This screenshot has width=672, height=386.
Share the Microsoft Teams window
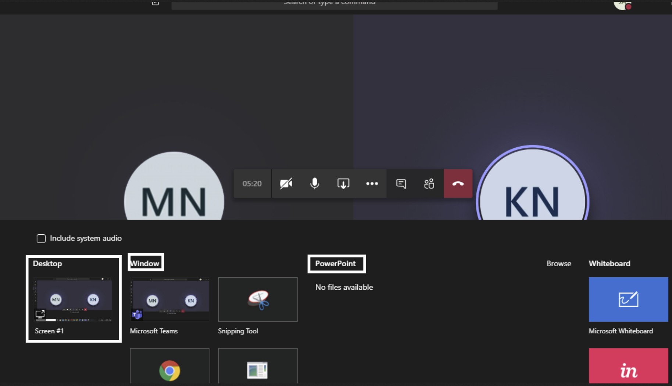(x=169, y=299)
